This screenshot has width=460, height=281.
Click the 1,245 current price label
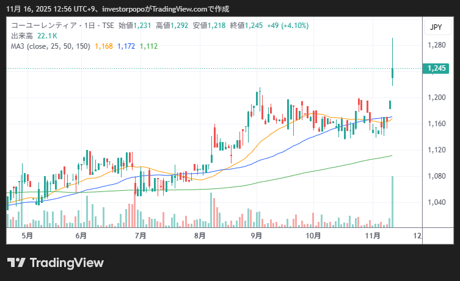pyautogui.click(x=436, y=68)
